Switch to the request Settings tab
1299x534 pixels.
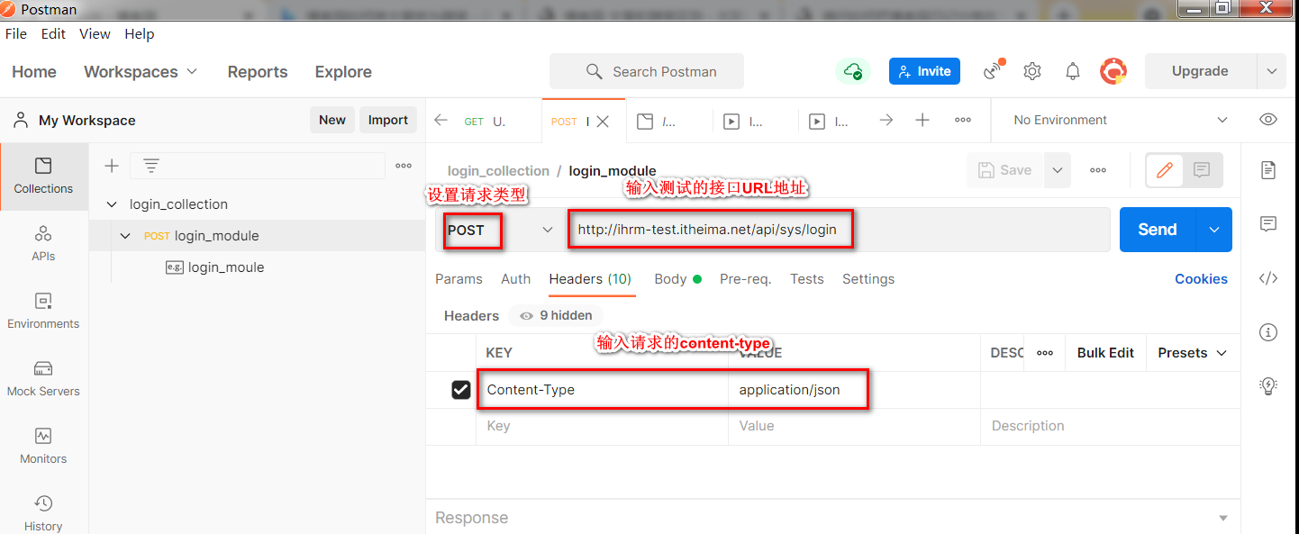(x=868, y=279)
